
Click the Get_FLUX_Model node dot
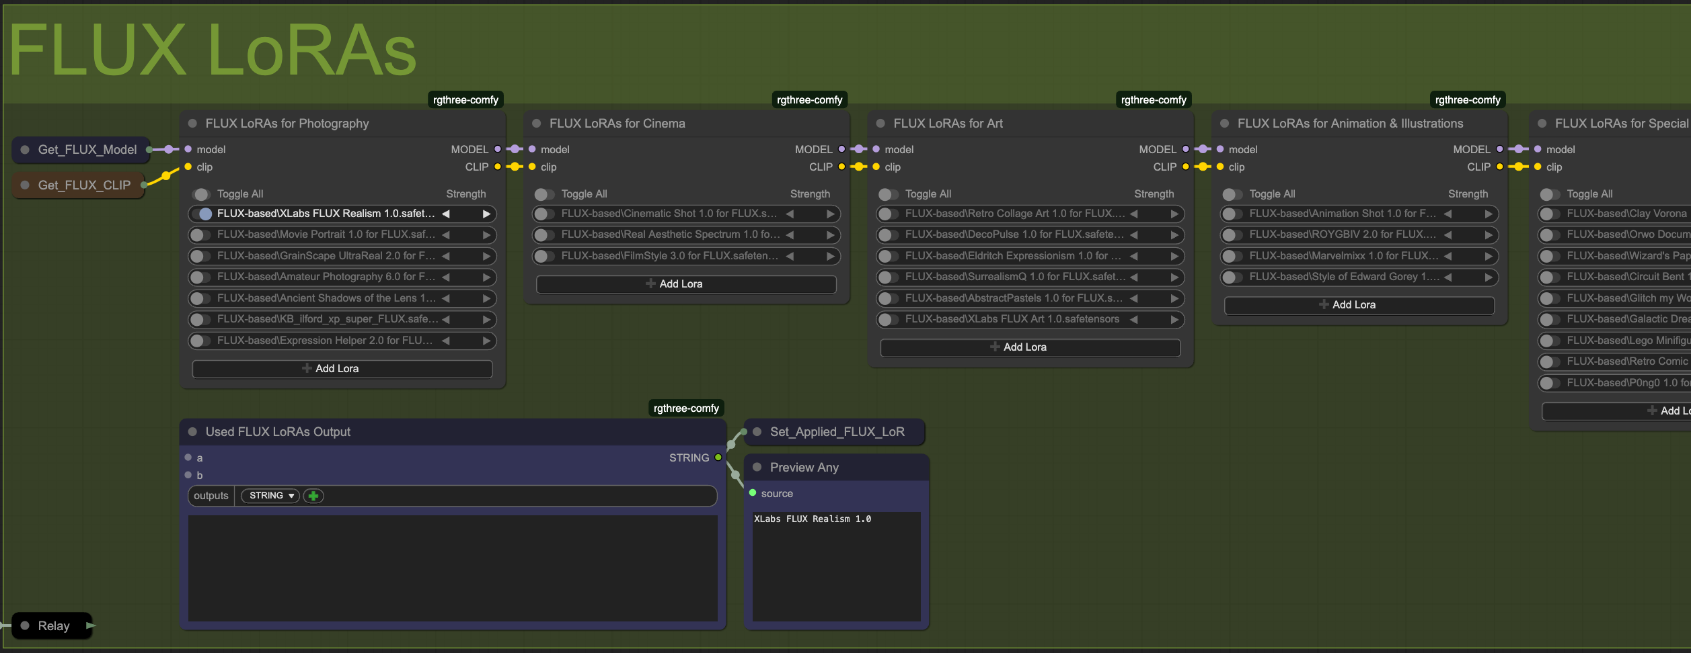(x=25, y=150)
